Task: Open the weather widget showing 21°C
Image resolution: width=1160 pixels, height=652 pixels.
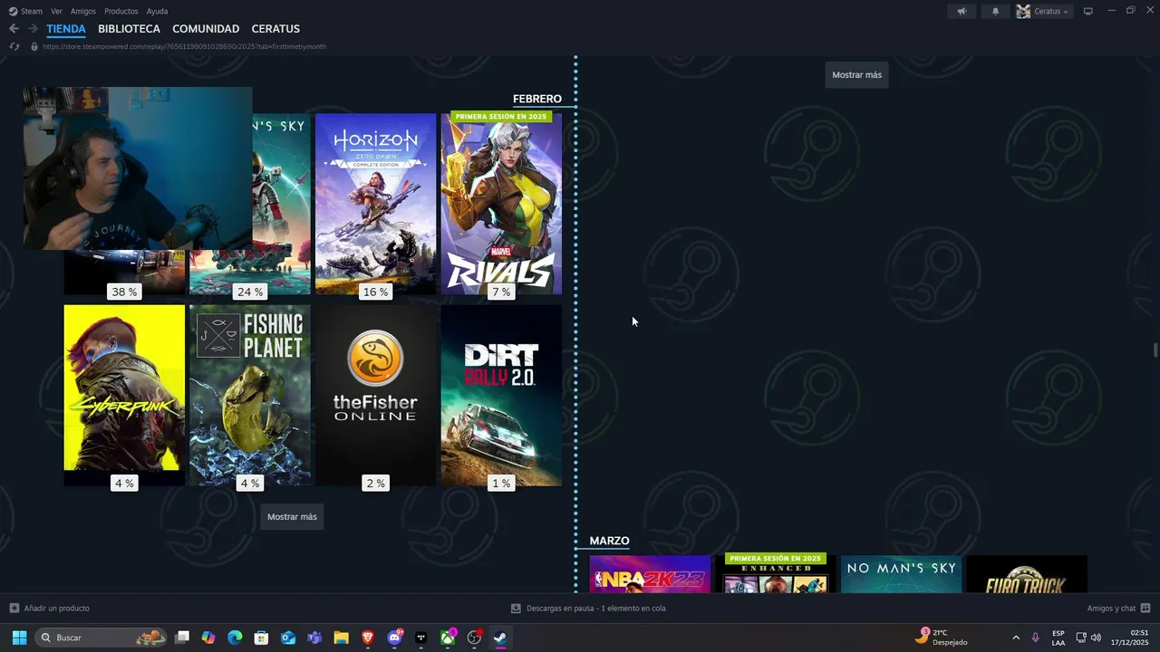Action: [941, 638]
